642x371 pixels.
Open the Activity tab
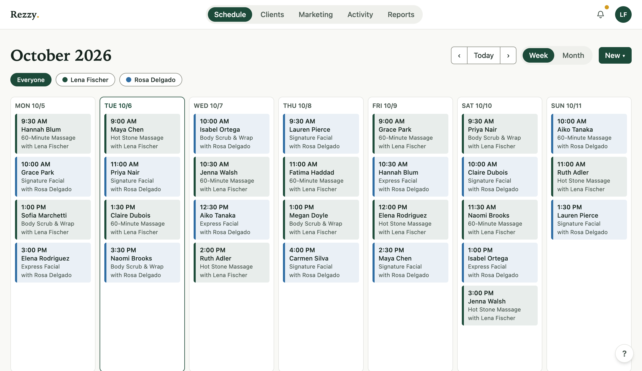point(360,14)
